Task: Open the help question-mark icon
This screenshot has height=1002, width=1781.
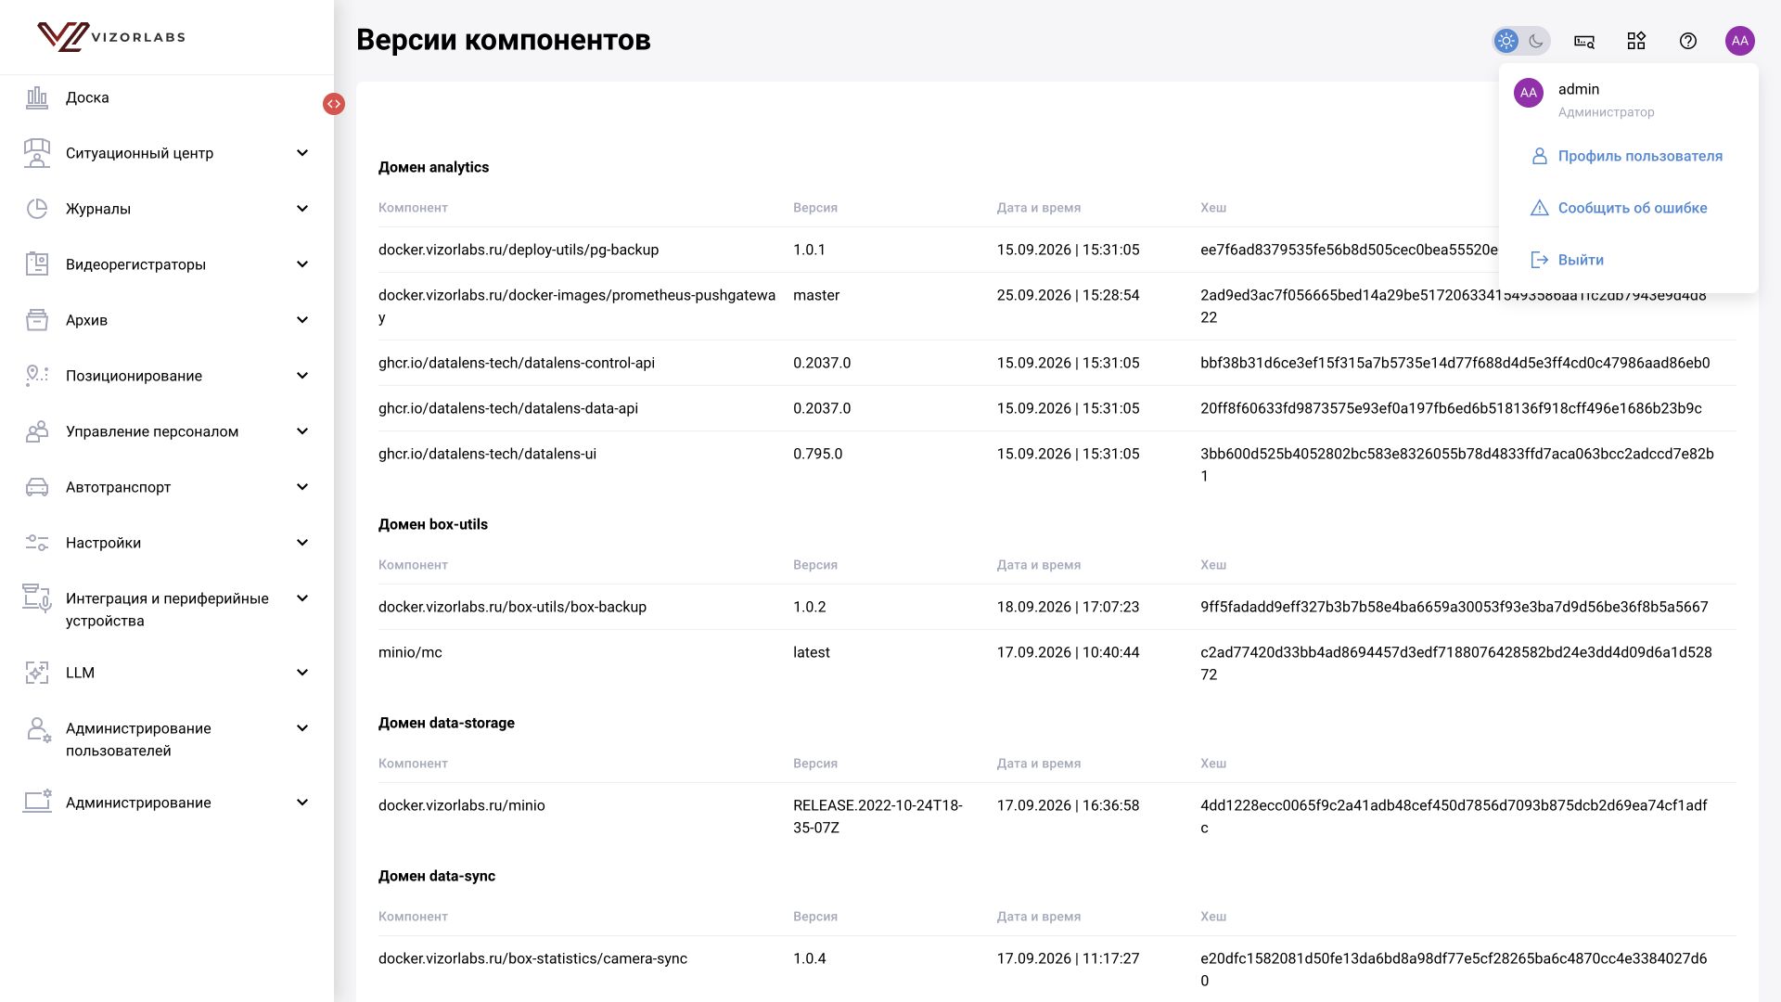Action: [x=1688, y=41]
